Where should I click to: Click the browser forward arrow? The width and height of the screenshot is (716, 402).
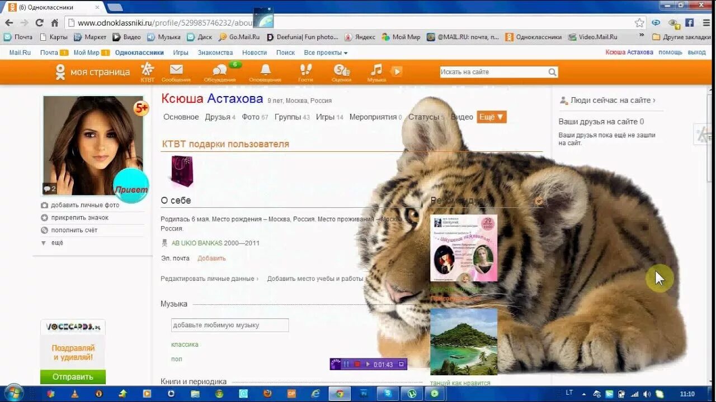pyautogui.click(x=24, y=23)
